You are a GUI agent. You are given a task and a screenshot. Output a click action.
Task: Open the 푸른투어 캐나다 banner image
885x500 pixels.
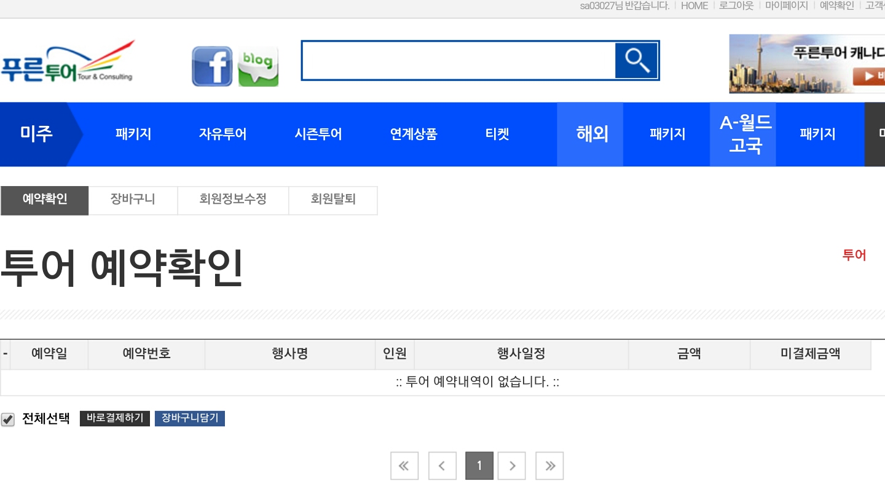pyautogui.click(x=807, y=64)
